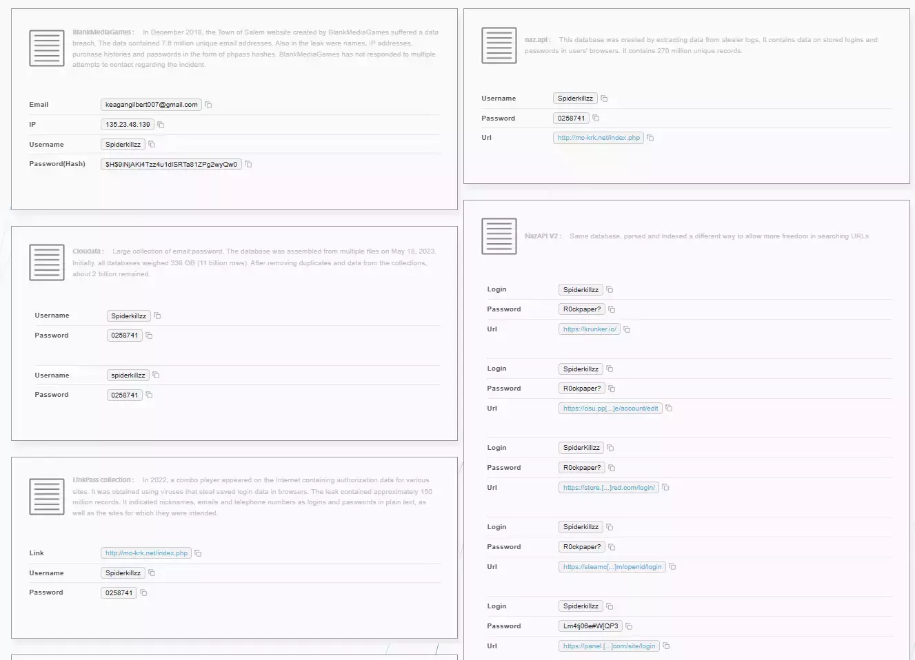Copy the BlankMediaGames email address

[208, 105]
